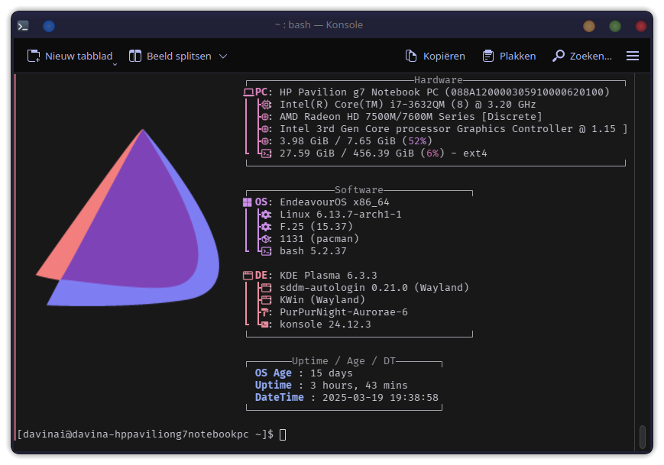Click the text 'KDE Plasma 6.3.3'
Image resolution: width=664 pixels, height=465 pixels.
pos(329,276)
